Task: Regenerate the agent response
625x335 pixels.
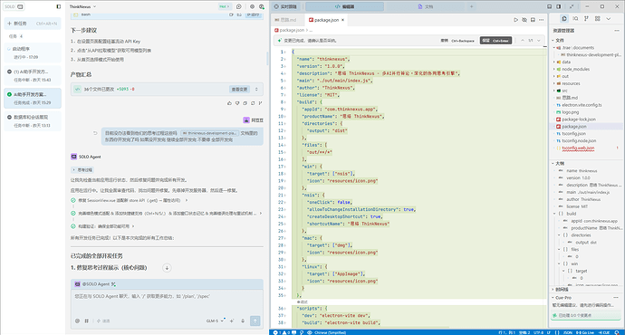Action: click(253, 103)
